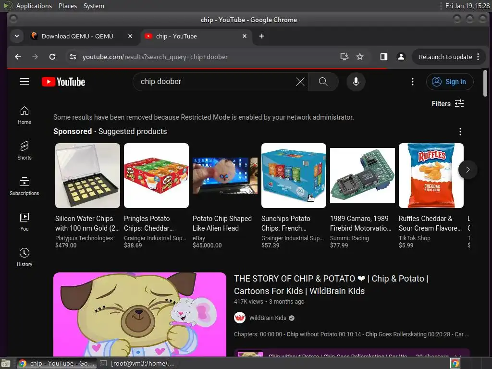
Task: Open Ruffles Cheddar & Sour Cream title
Action: tap(430, 223)
